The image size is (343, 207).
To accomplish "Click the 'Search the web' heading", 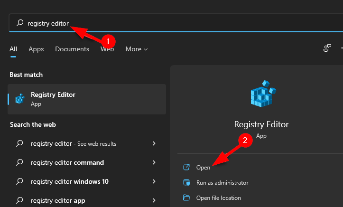I will point(33,124).
